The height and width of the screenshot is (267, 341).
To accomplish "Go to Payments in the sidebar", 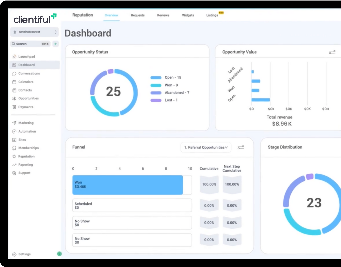I will click(x=26, y=107).
